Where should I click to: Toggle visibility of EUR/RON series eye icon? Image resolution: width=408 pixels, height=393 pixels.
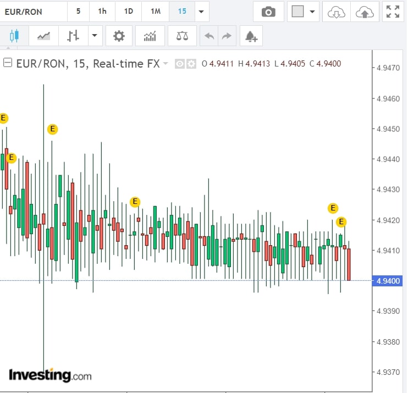179,64
